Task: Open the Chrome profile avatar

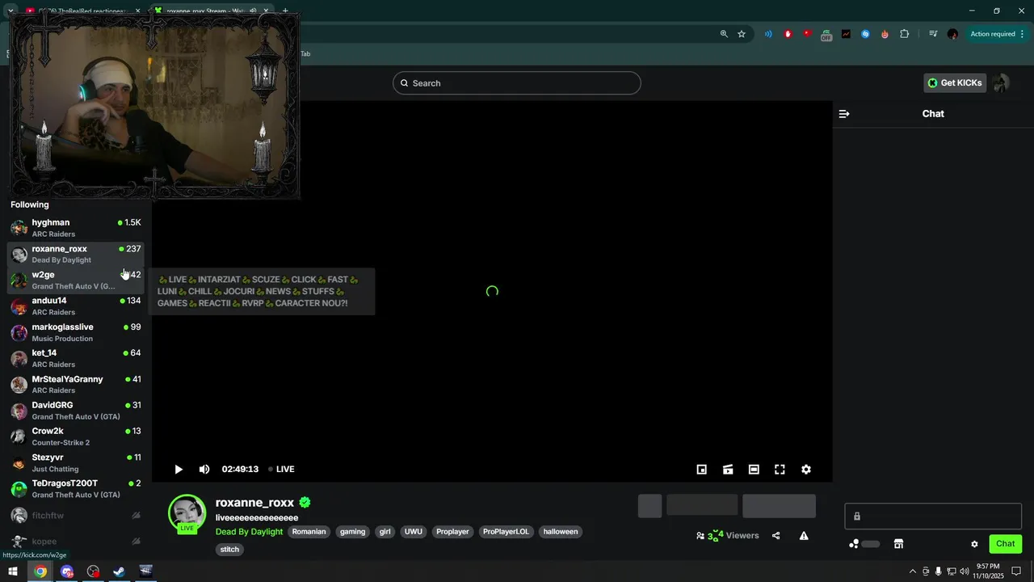Action: point(952,34)
